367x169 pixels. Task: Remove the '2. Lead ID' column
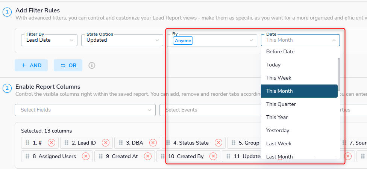click(x=106, y=143)
